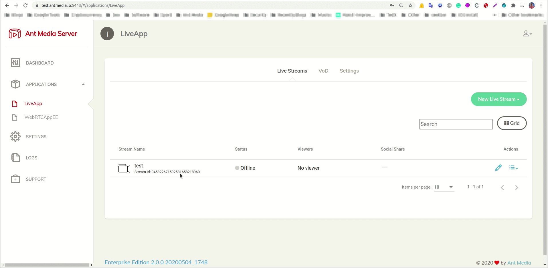The height and width of the screenshot is (268, 548).
Task: Click the Stream Name column header
Action: (x=132, y=149)
